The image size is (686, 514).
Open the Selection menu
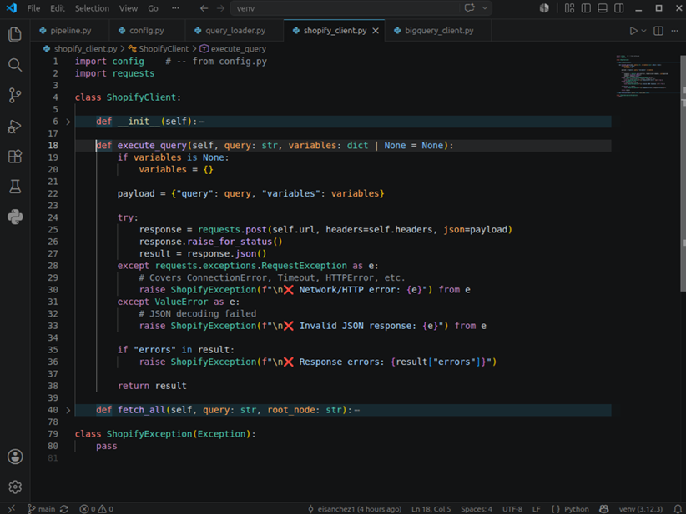tap(92, 8)
